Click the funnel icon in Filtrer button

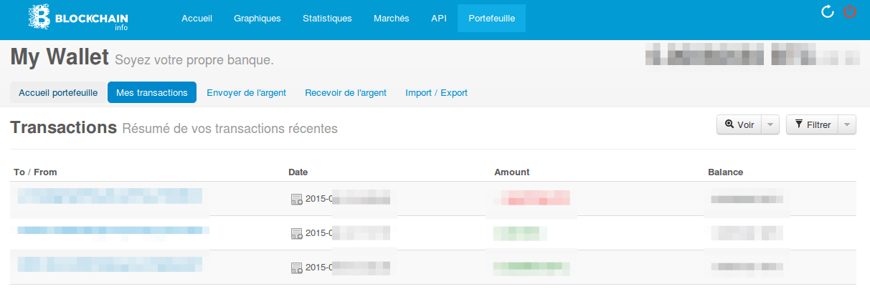click(799, 124)
